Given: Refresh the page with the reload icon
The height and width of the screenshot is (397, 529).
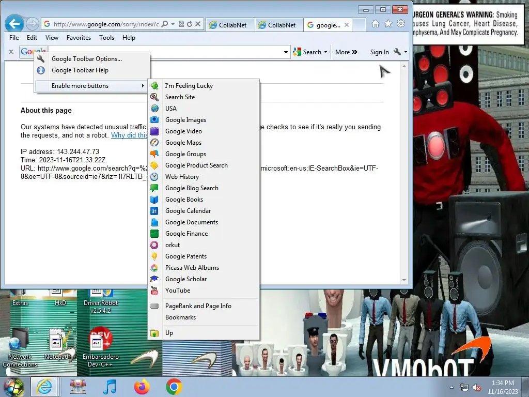Looking at the screenshot, I should click(190, 24).
